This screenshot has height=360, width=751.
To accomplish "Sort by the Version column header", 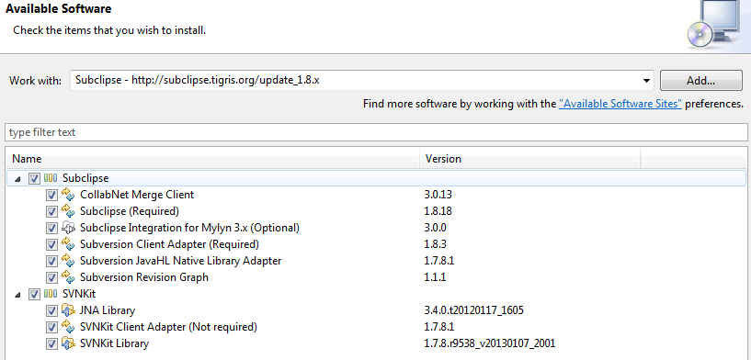I will 530,159.
